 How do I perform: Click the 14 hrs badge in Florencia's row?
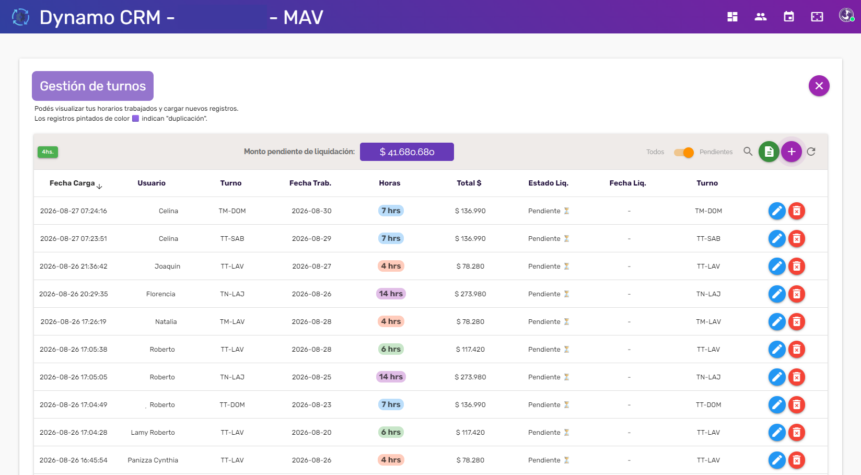tap(391, 294)
